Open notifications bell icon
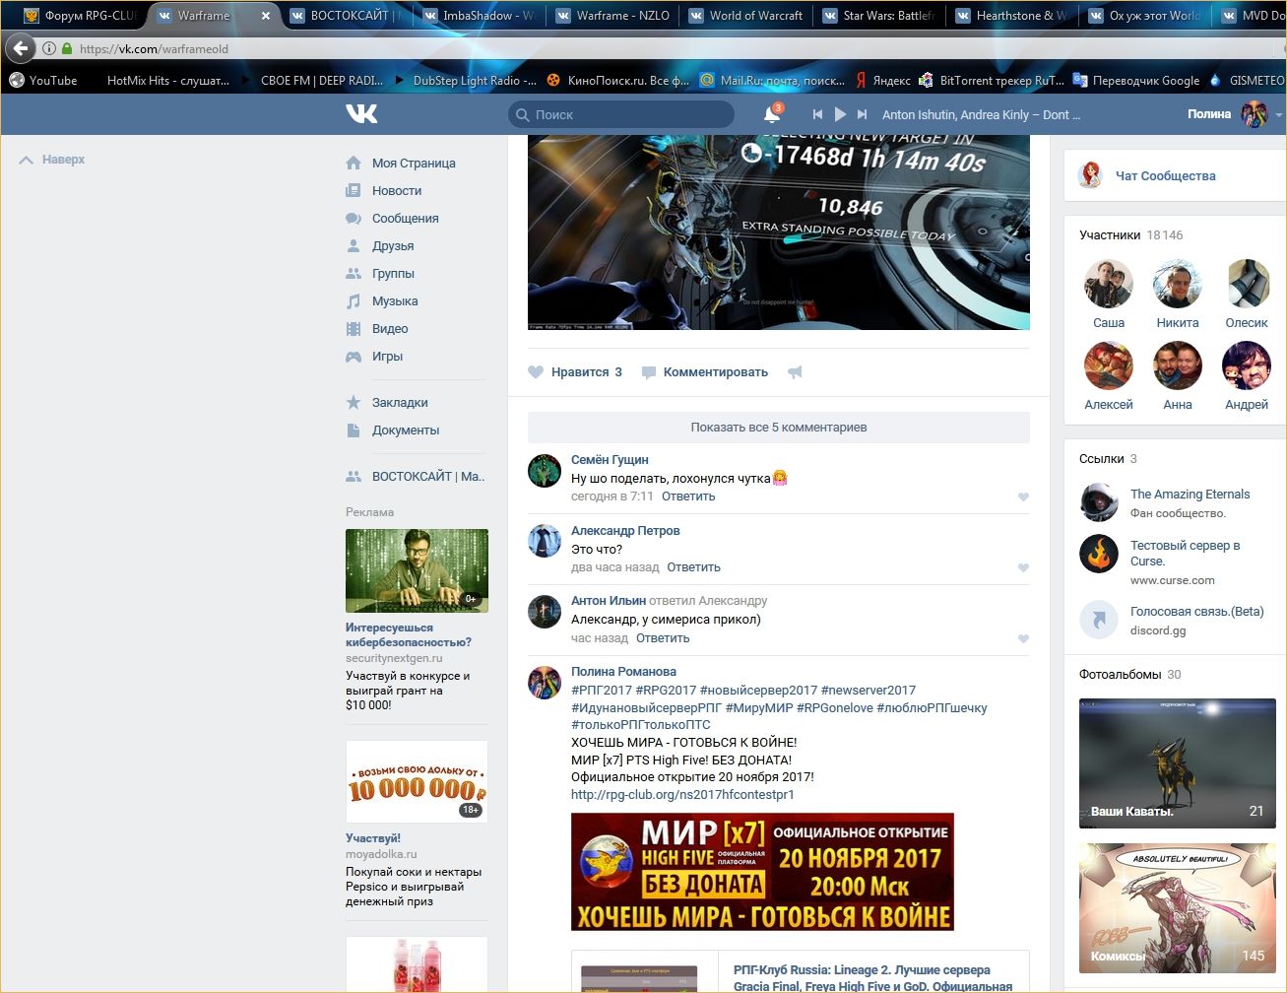 (x=772, y=114)
